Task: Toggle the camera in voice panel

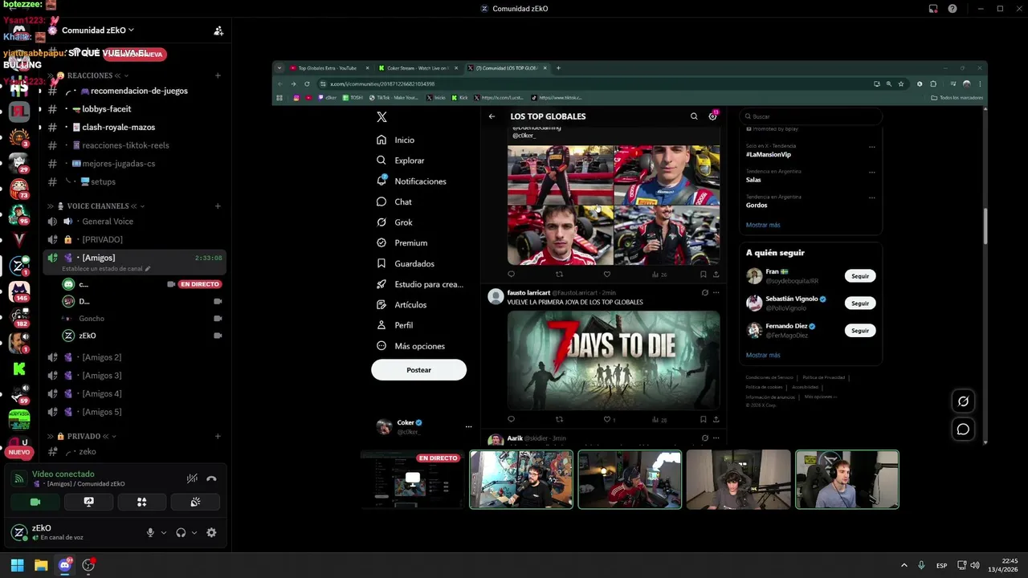Action: 35,502
